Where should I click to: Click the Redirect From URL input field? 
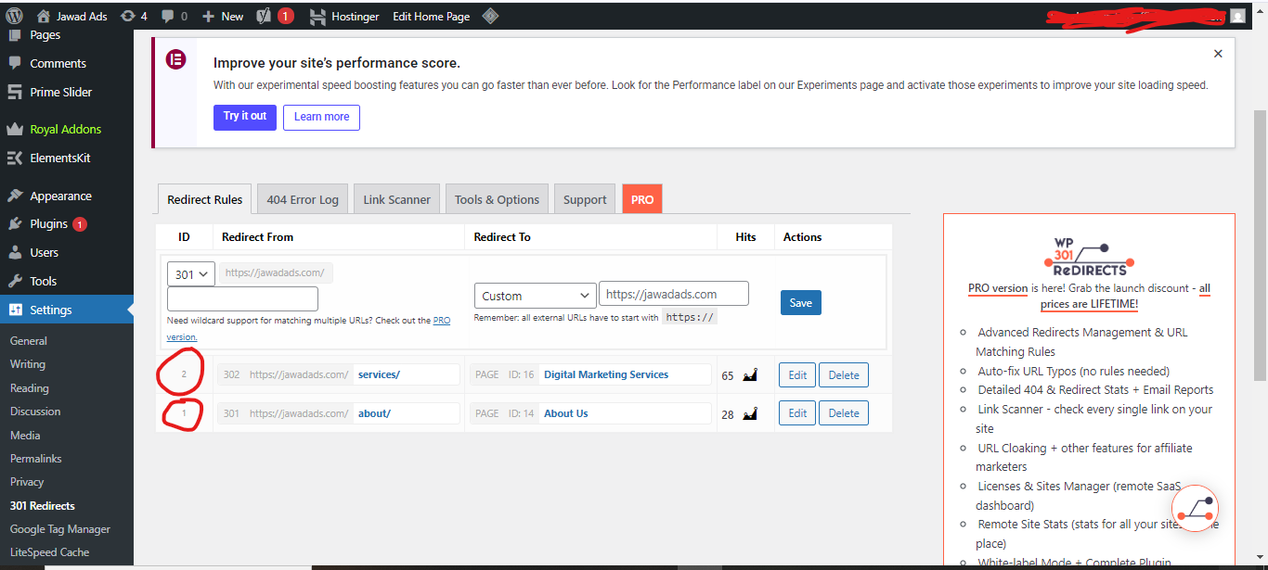pyautogui.click(x=242, y=298)
